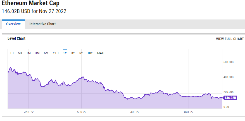Image resolution: width=245 pixels, height=121 pixels.
Task: Click the JAN '22 axis label
Action: pos(29,112)
